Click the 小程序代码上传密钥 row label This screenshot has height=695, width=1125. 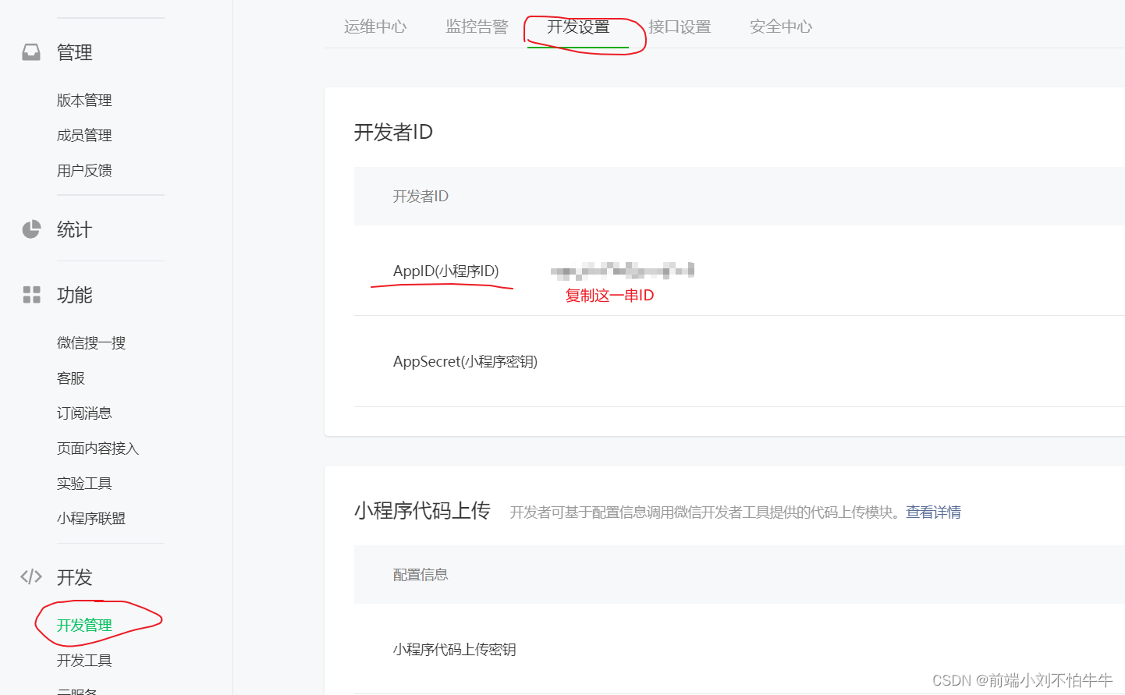click(x=454, y=649)
